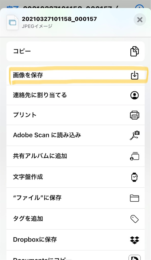The width and height of the screenshot is (151, 260).
Task: Tap the download arrow icon for 画像を保存
Action: coord(134,75)
